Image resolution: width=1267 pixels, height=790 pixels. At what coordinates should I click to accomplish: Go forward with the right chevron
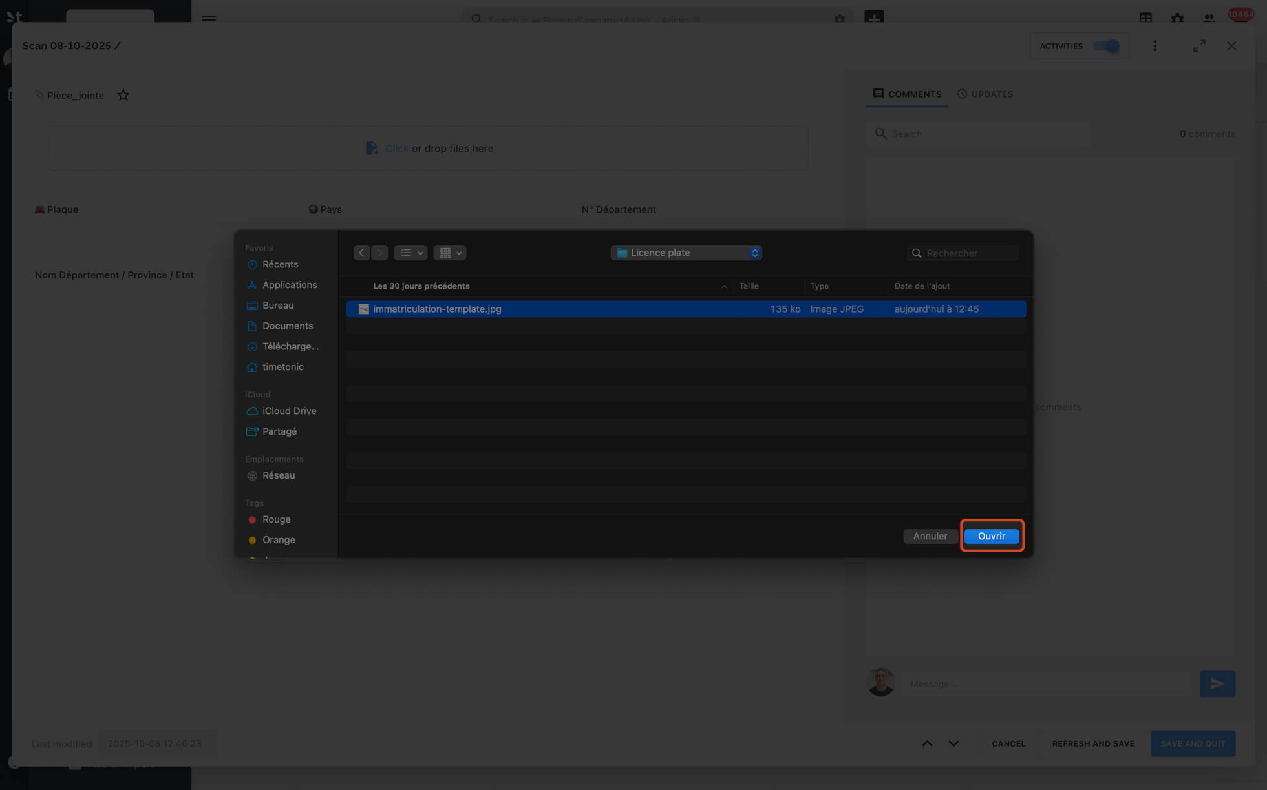click(379, 253)
